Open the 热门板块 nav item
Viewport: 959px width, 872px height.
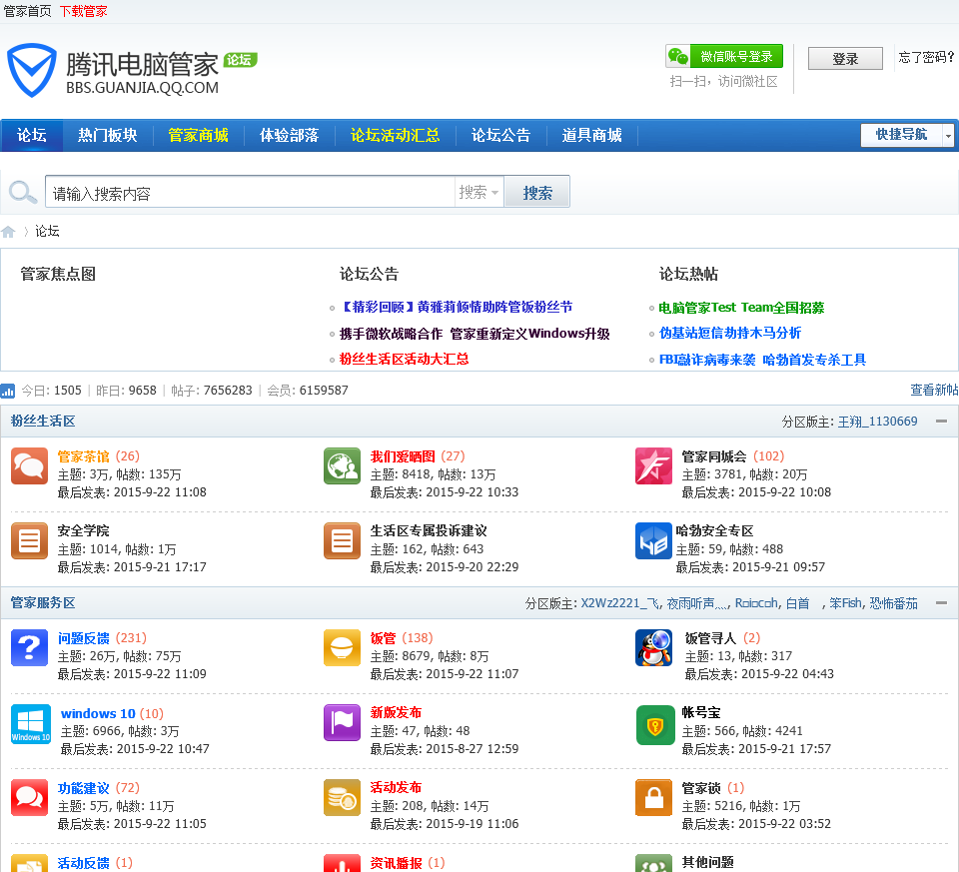coord(108,135)
